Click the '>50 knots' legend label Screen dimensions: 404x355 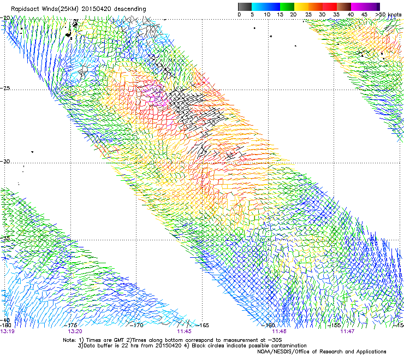pyautogui.click(x=388, y=15)
